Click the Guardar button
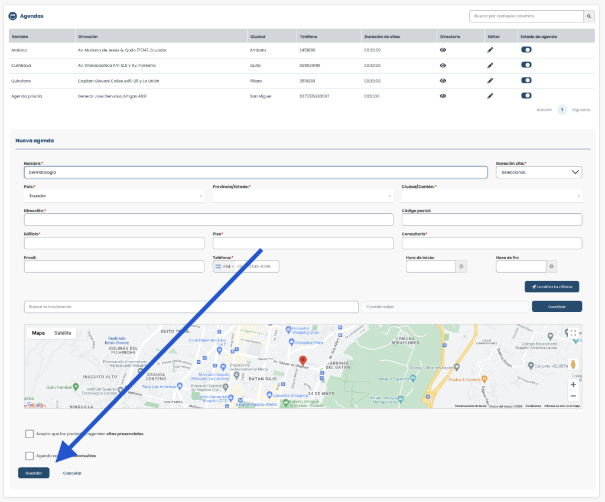This screenshot has height=502, width=605. [x=34, y=473]
